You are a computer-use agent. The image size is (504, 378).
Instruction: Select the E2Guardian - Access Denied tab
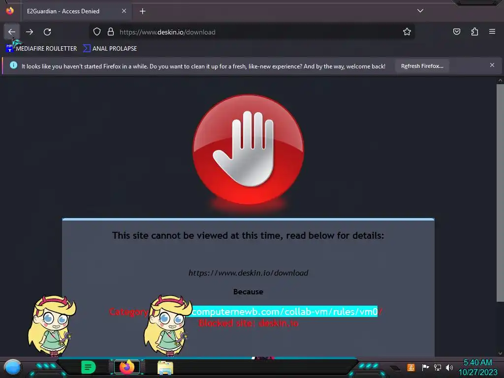point(76,11)
